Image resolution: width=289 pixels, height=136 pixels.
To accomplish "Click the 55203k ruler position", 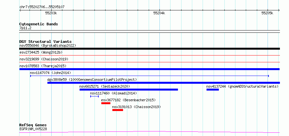I will pyautogui.click(x=51, y=13).
